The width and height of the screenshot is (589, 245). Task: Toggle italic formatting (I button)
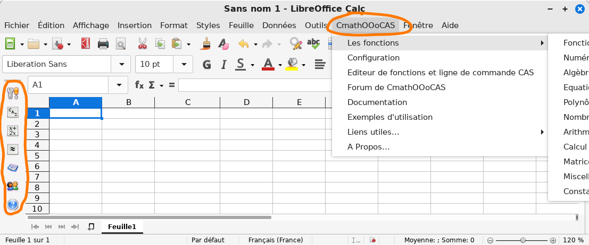[224, 65]
